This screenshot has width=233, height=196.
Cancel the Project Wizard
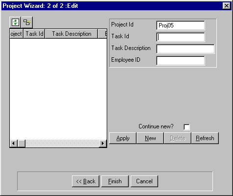coord(144,181)
